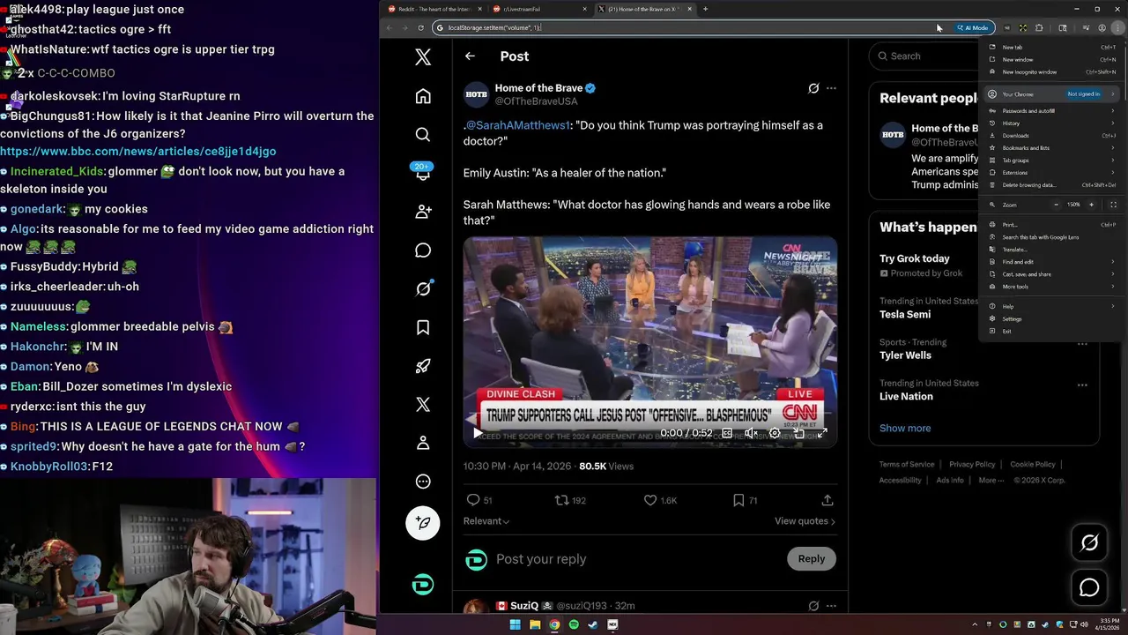Image resolution: width=1128 pixels, height=635 pixels.
Task: Open Steam from the Windows taskbar
Action: (x=593, y=624)
